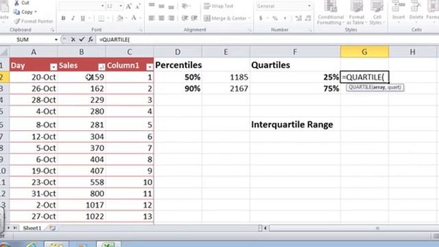Open the Column1 filter dropdown
439x247 pixels.
(150, 67)
